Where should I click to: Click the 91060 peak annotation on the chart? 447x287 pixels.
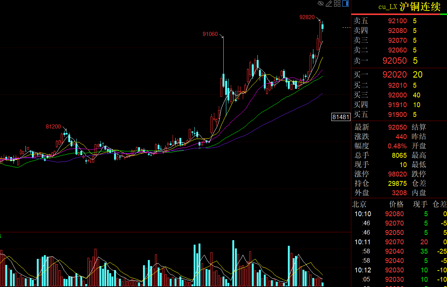point(210,34)
